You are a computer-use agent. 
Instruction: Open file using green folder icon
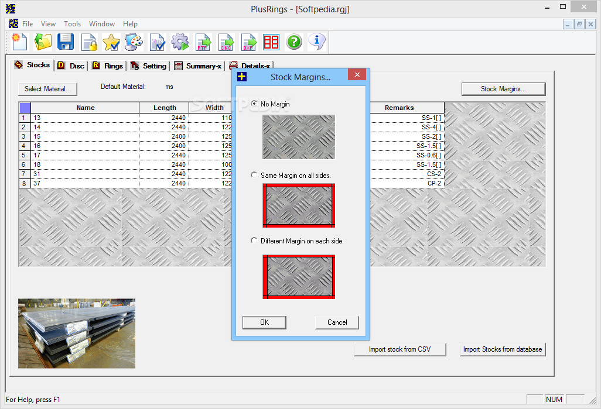click(x=43, y=42)
